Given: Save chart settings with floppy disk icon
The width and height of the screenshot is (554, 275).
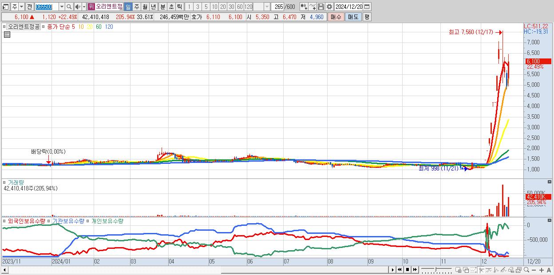Looking at the screenshot, I should click(321, 7).
